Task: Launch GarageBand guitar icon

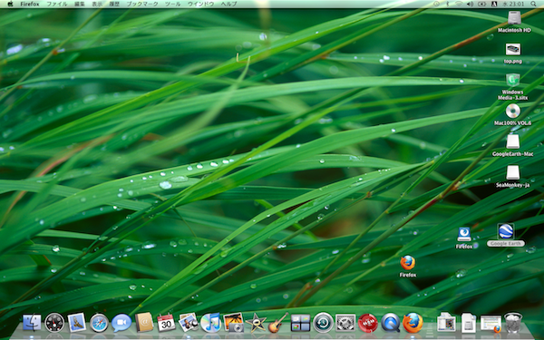Action: (278, 322)
